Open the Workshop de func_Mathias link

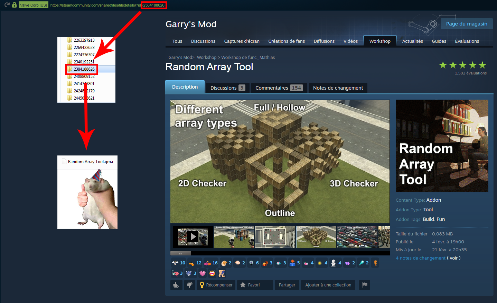point(248,58)
